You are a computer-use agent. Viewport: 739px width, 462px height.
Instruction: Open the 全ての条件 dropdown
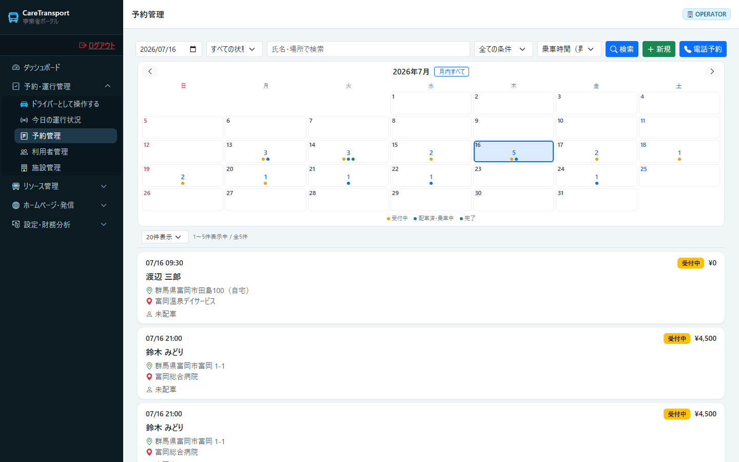(x=503, y=49)
